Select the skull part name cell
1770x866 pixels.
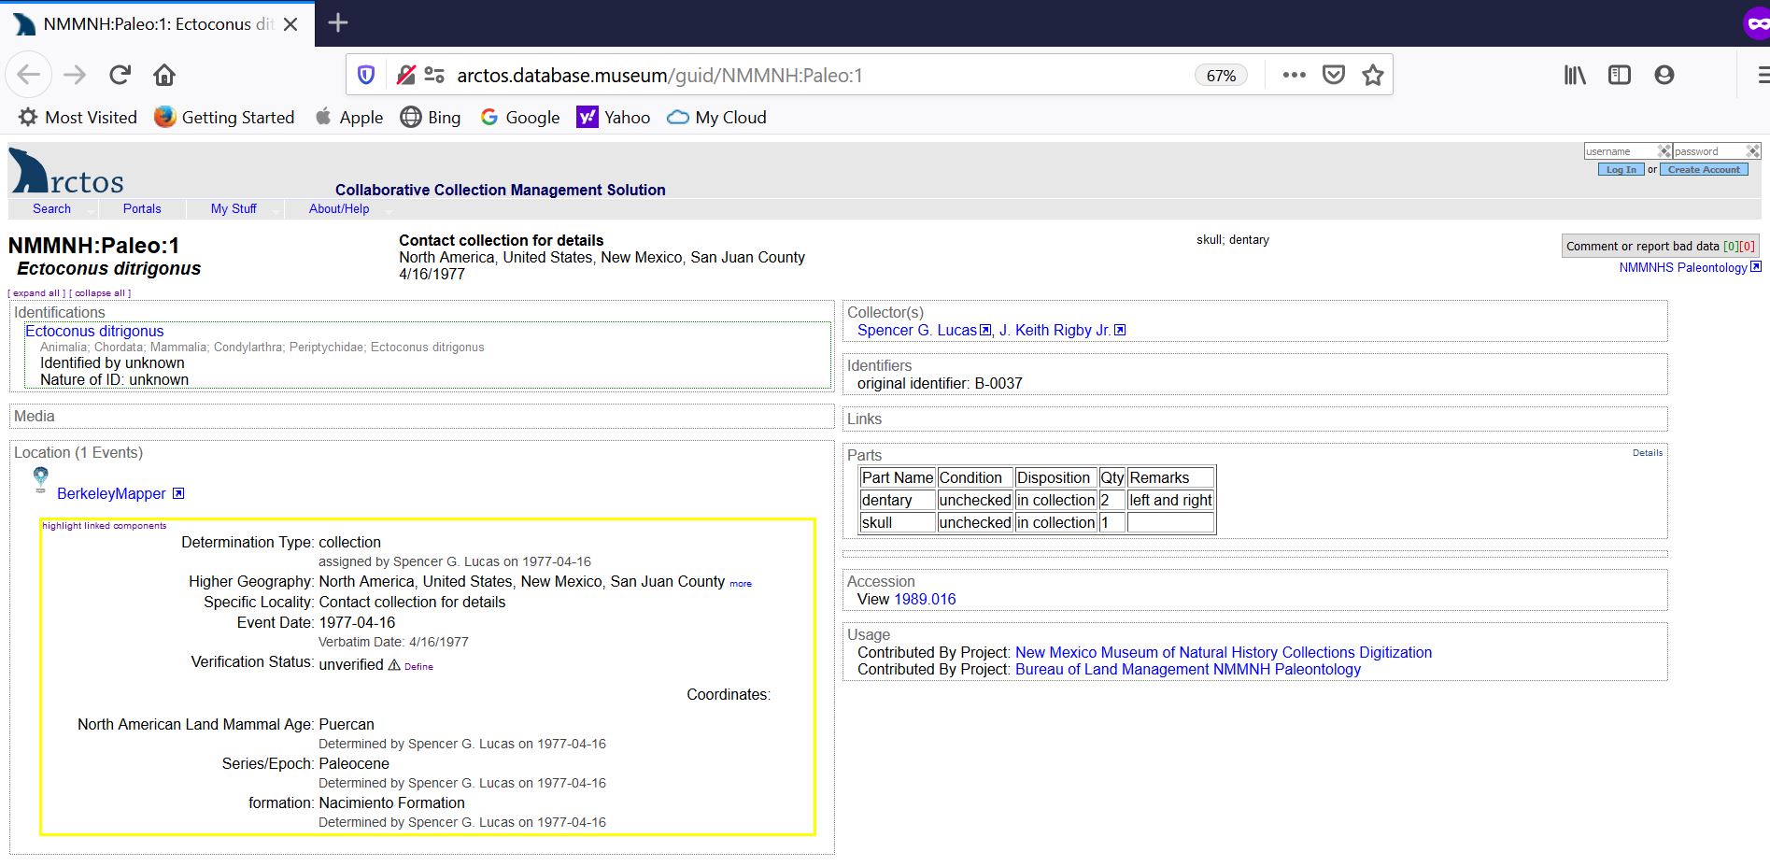coord(897,522)
